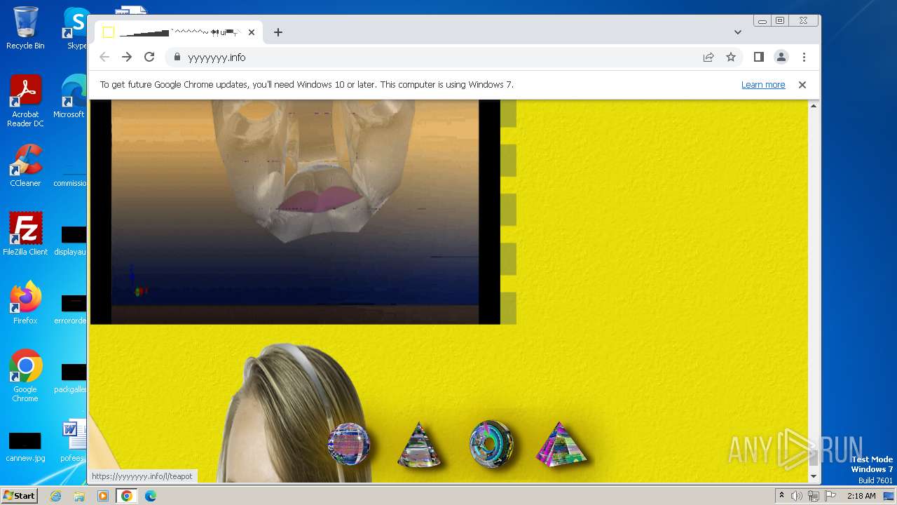
Task: Open network status tray icon
Action: point(813,496)
